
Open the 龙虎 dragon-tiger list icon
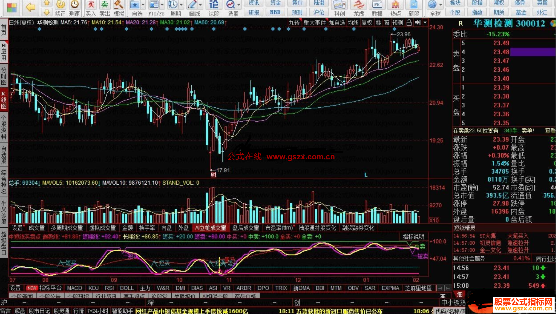point(359,5)
